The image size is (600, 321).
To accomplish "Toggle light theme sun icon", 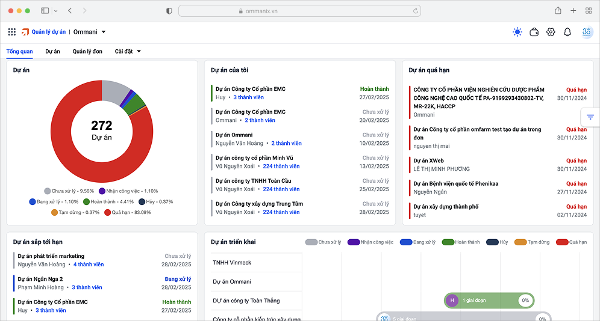I will 517,32.
